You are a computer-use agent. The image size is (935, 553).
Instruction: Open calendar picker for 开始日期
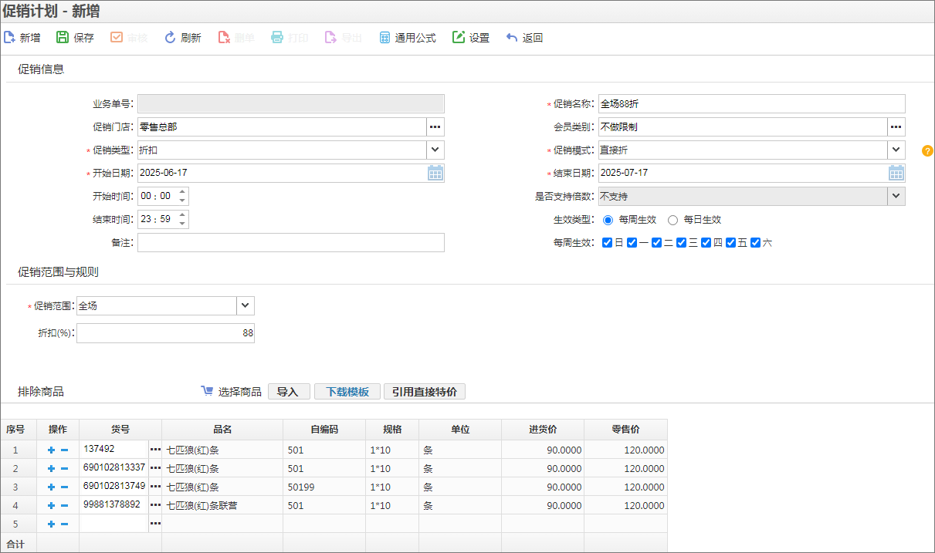[x=435, y=173]
